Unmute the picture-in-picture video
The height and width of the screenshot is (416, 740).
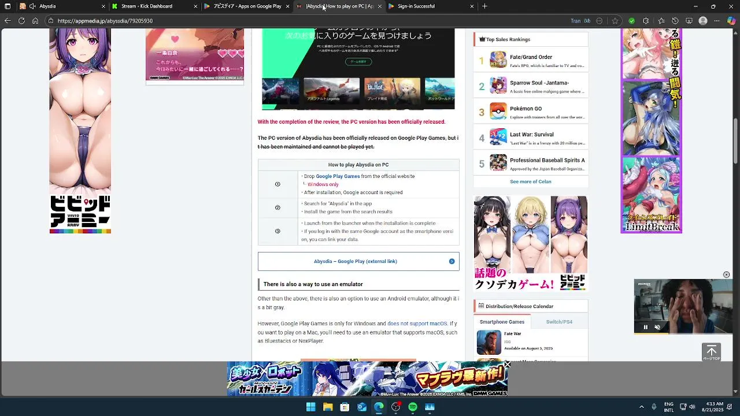click(x=657, y=327)
